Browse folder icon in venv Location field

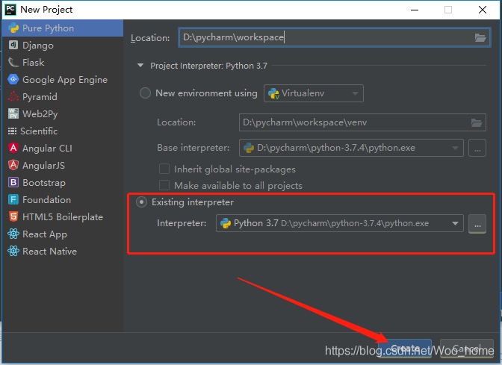tap(477, 122)
